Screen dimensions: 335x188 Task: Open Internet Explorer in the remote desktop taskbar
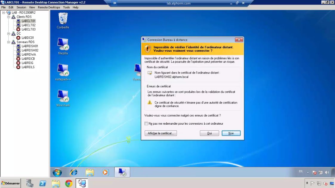tap(73, 172)
